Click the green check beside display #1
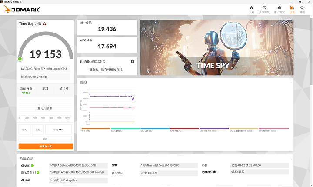313x187 pixels. coord(38,172)
